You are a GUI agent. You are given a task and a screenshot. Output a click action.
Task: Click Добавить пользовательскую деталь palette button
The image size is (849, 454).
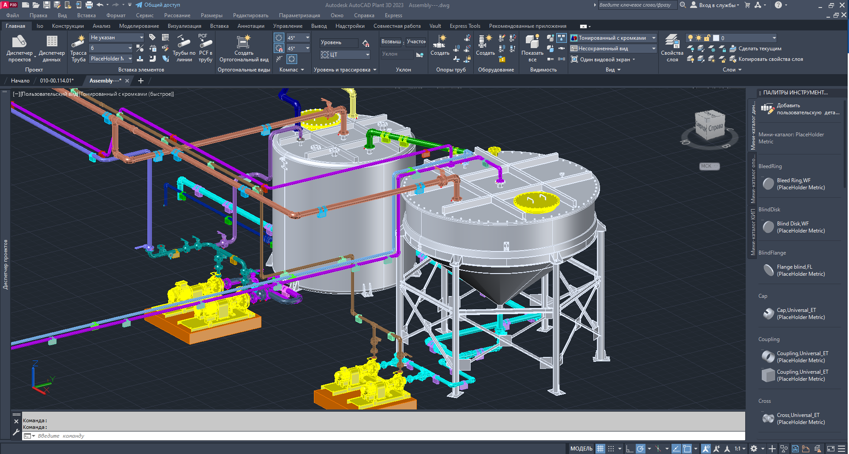pos(800,109)
